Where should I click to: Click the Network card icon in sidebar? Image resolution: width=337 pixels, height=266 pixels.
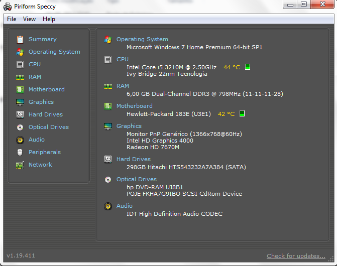(20, 165)
